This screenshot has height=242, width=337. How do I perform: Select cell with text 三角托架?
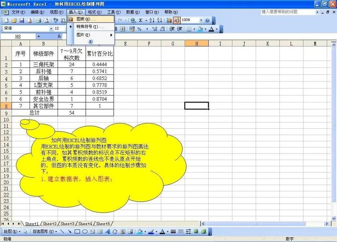click(44, 64)
